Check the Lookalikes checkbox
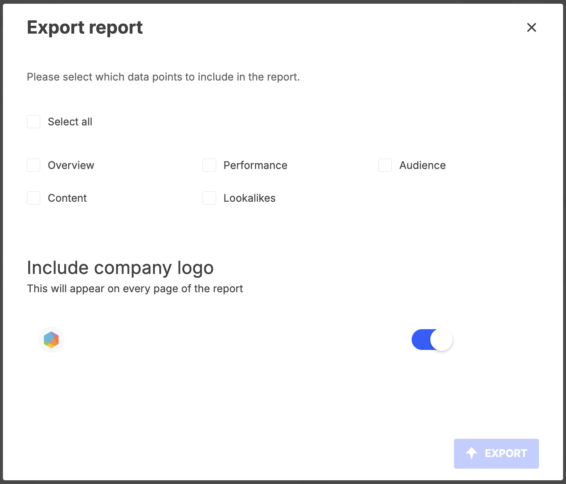566x484 pixels. [209, 198]
